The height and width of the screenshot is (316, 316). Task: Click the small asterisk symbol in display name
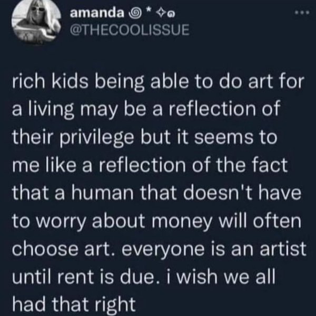149,11
